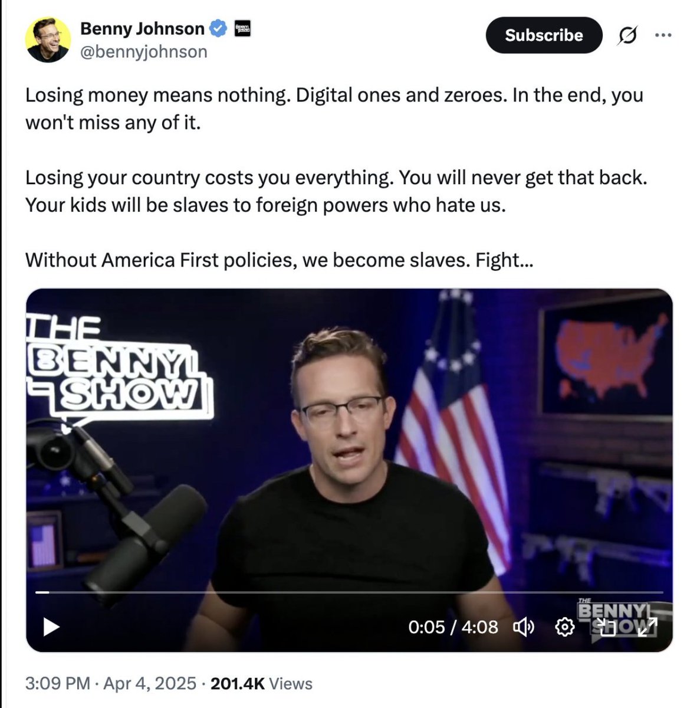This screenshot has height=708, width=687.
Task: Click the Apr 4, 2025 date
Action: pos(150,683)
